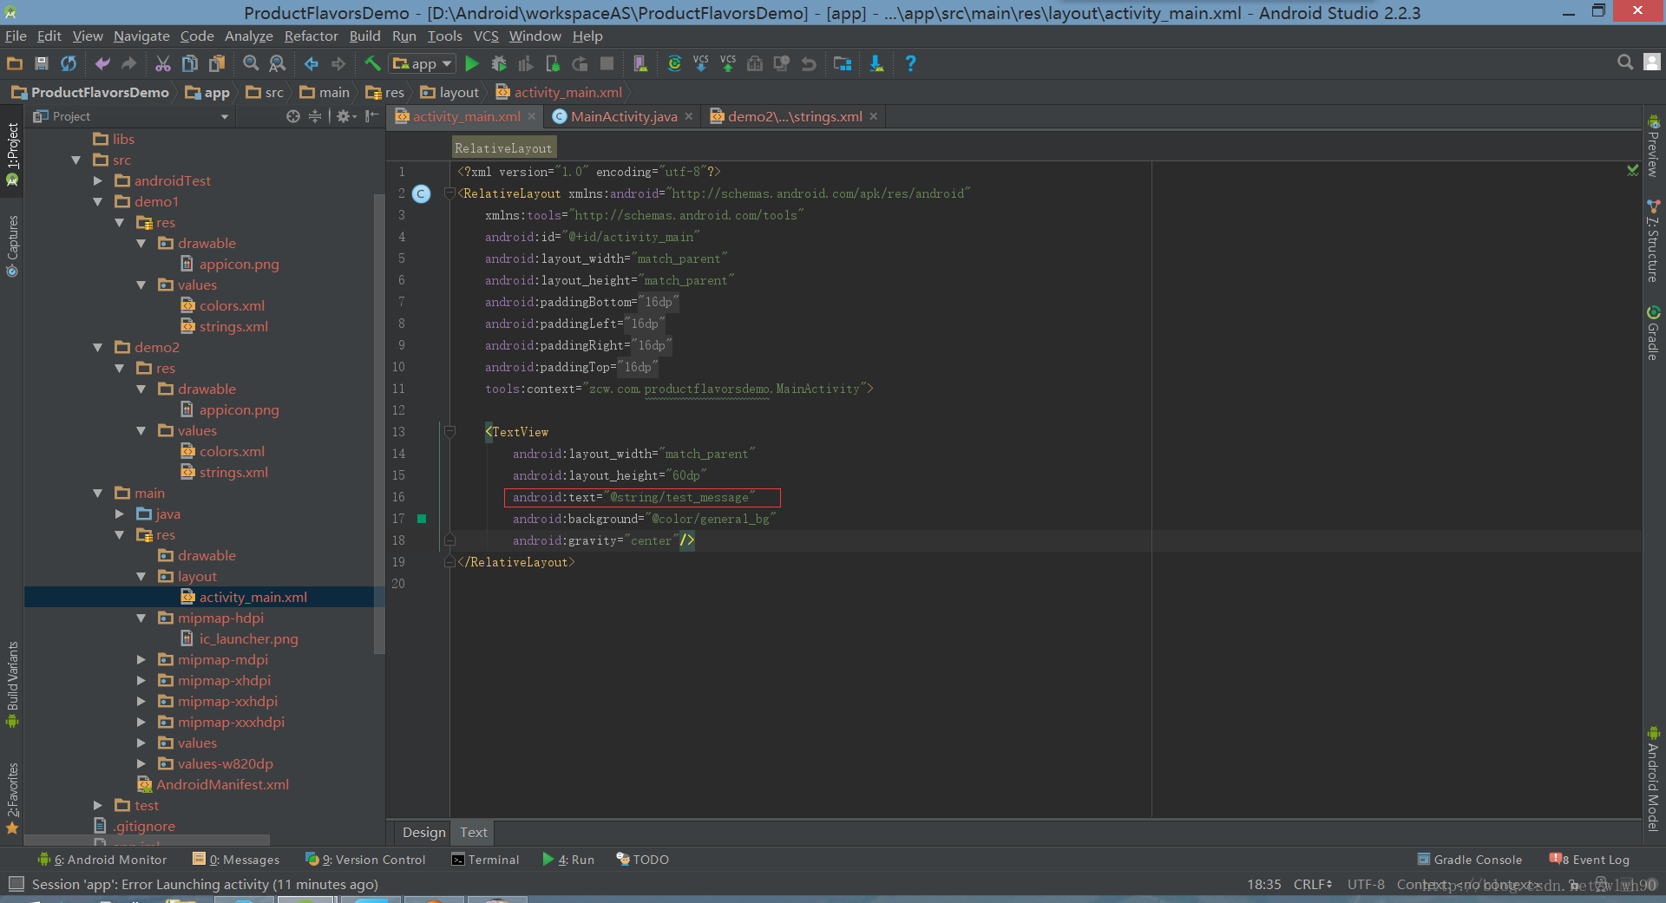Toggle tool window buttons in status bar corner

(x=16, y=884)
